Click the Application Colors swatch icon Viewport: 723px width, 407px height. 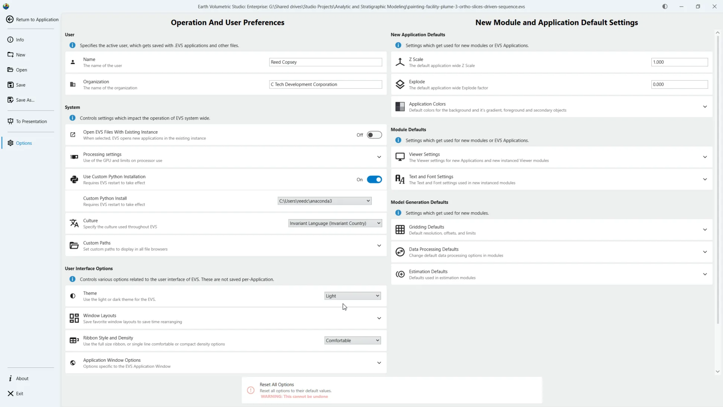tap(400, 107)
